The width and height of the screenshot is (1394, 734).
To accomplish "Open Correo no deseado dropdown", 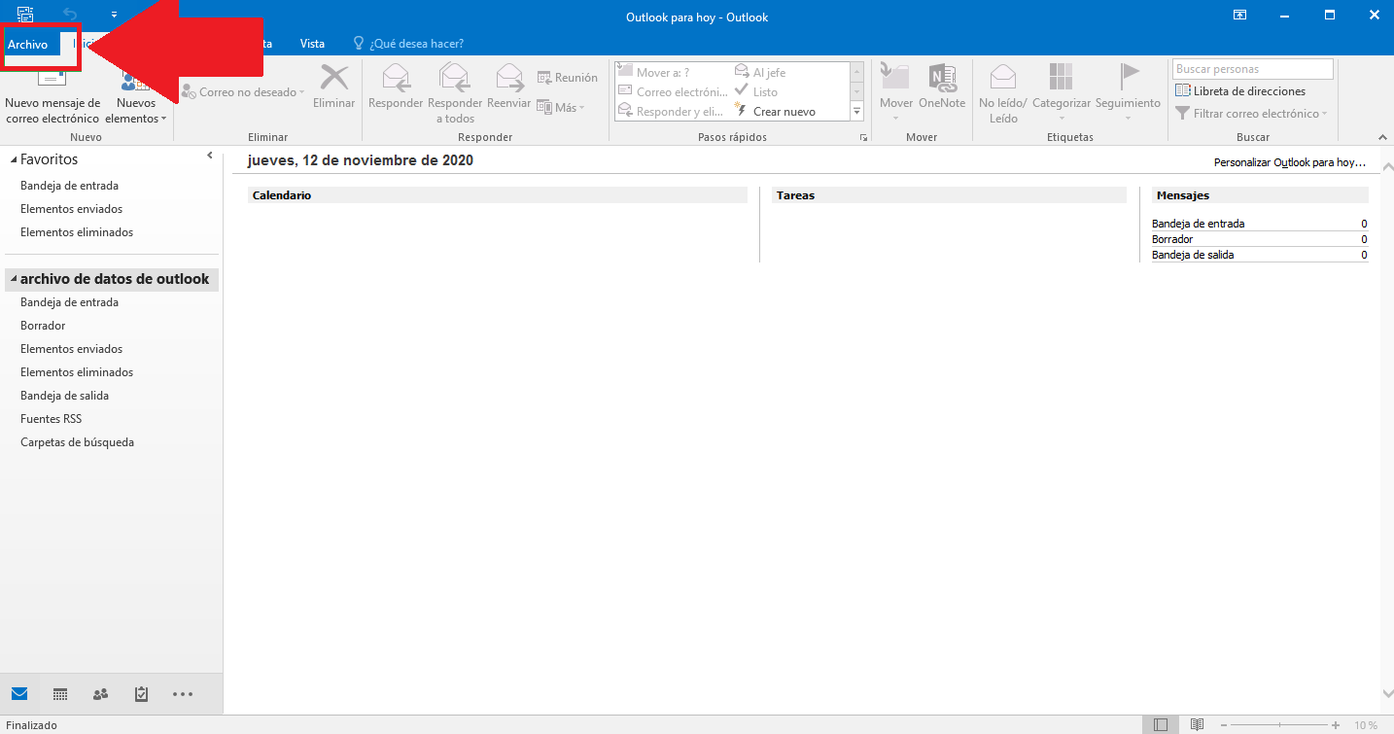I will (243, 92).
